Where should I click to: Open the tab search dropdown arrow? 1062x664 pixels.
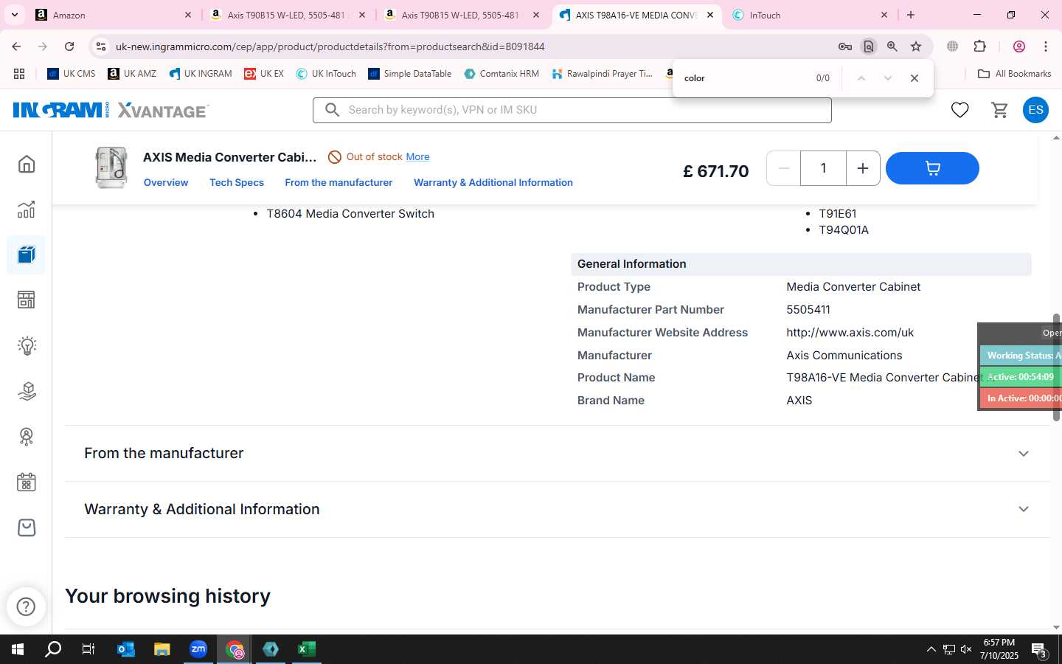(x=14, y=15)
